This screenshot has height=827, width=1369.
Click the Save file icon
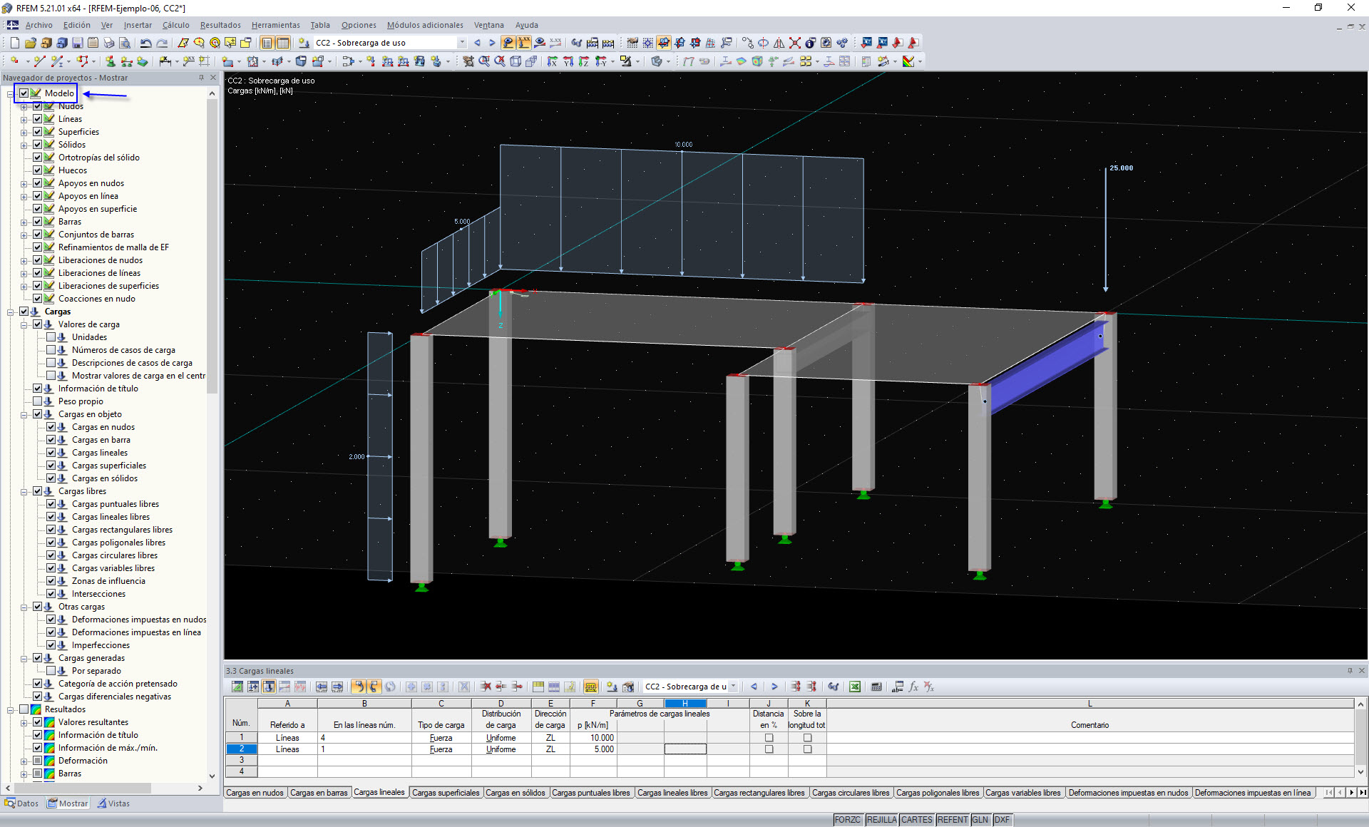click(77, 43)
